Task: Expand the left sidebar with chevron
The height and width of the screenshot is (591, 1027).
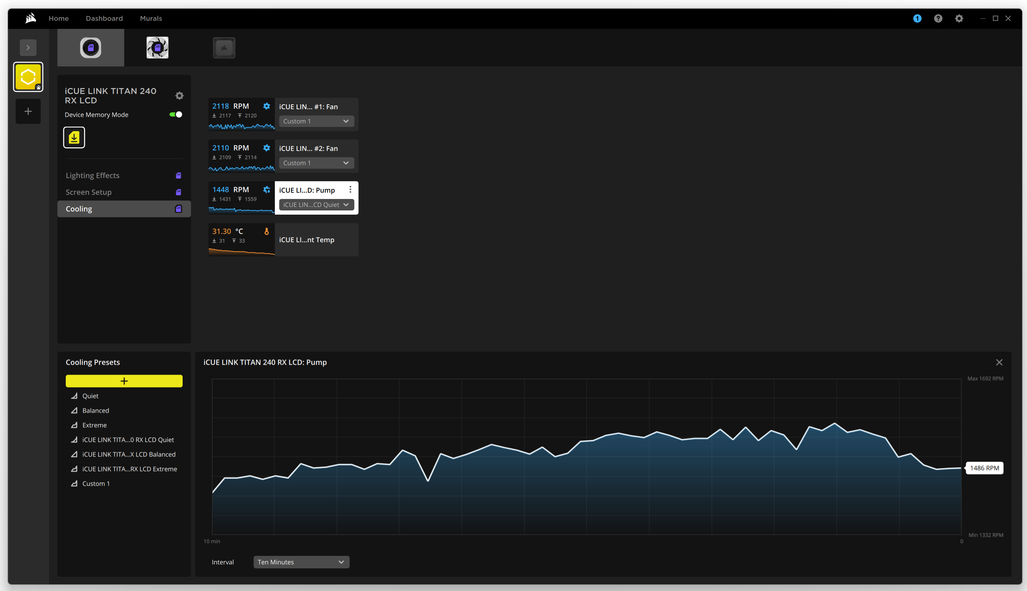Action: click(x=28, y=48)
